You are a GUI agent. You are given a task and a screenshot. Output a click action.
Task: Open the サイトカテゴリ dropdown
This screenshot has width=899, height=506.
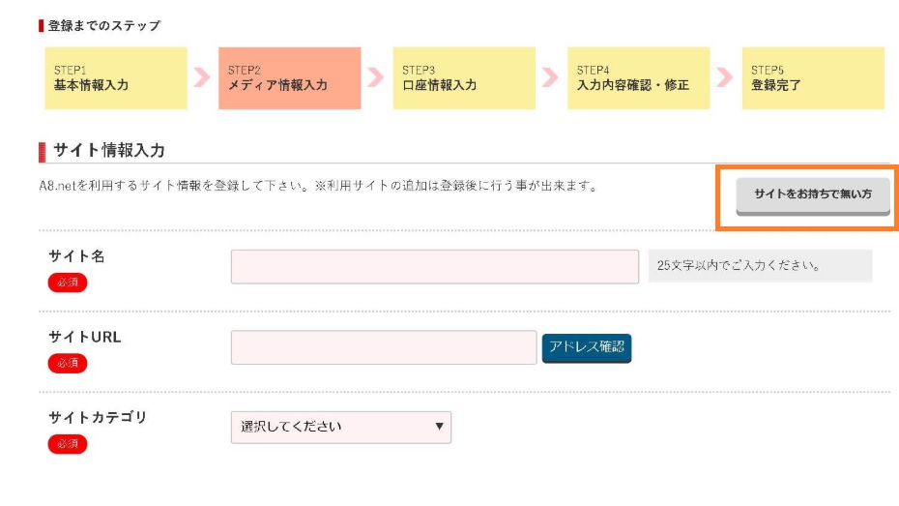(x=340, y=427)
